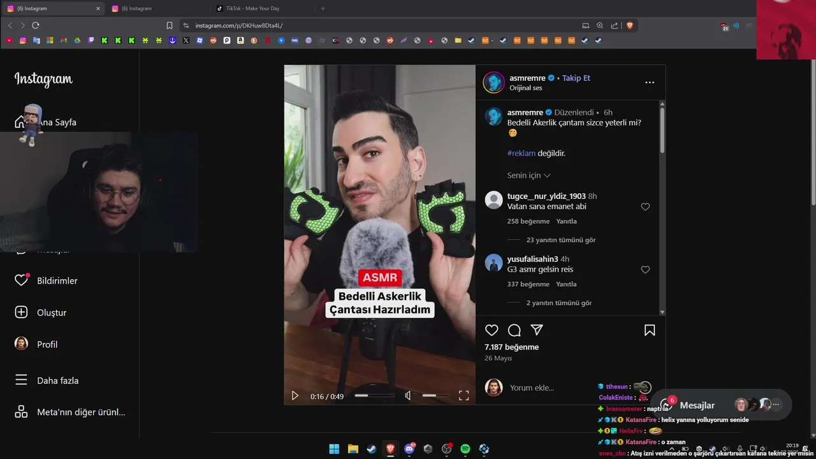This screenshot has height=459, width=816.
Task: Open the Mesajlar panel three-dot menu
Action: [776, 405]
